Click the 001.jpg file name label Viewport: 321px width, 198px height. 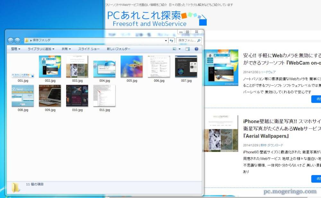[23, 81]
